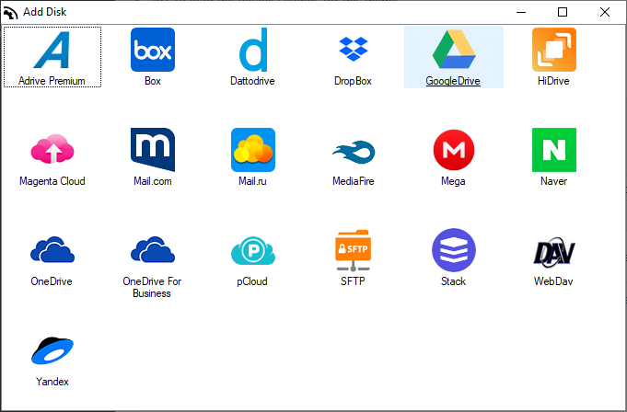Click the DropBox label text
This screenshot has height=412, width=627.
point(353,81)
